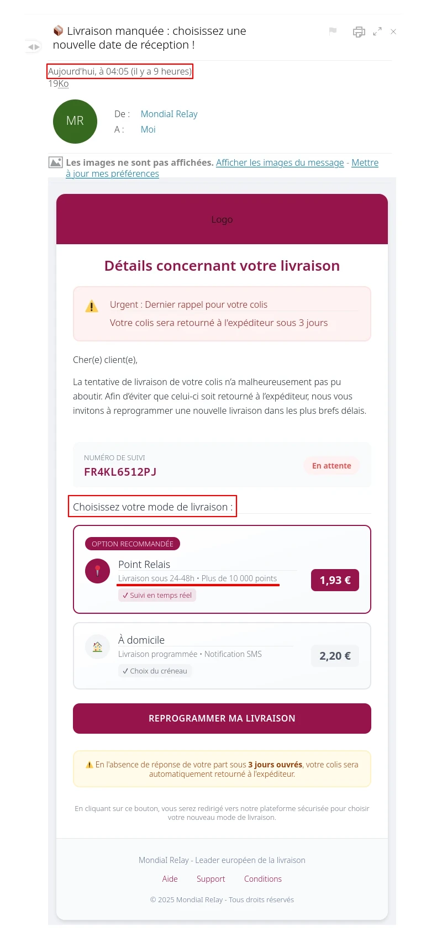Close the email with the X icon
The width and height of the screenshot is (442, 942).
(393, 31)
